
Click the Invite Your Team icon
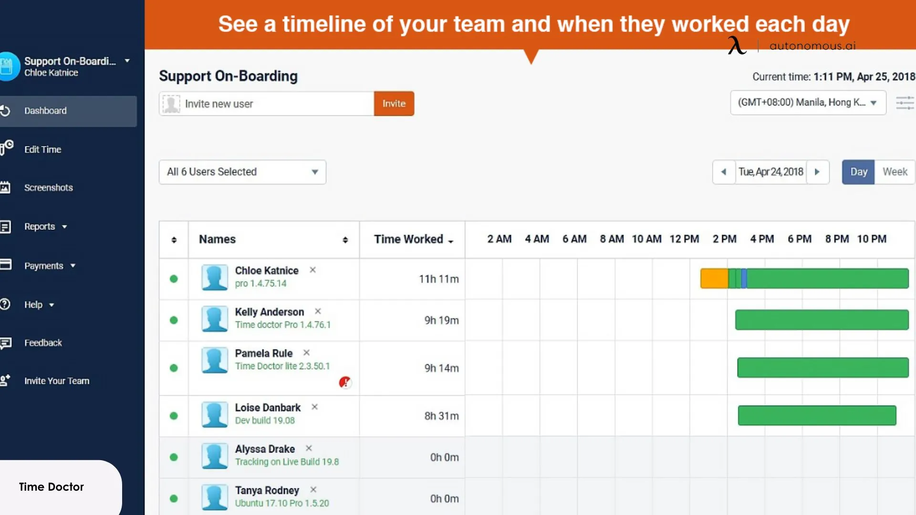point(5,381)
